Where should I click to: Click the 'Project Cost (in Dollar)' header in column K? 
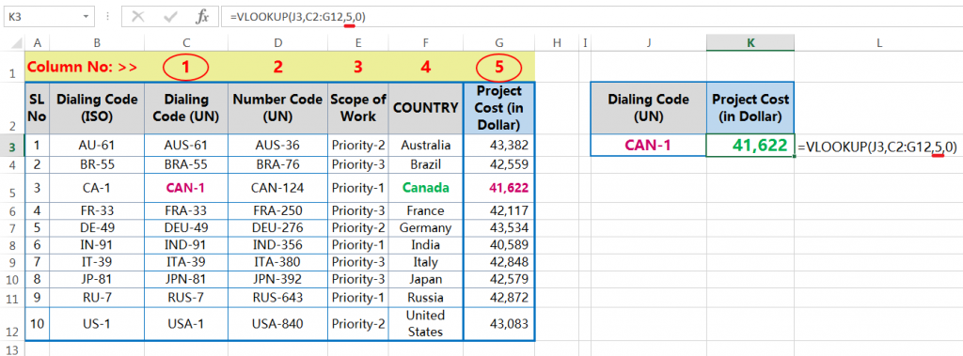tap(750, 108)
